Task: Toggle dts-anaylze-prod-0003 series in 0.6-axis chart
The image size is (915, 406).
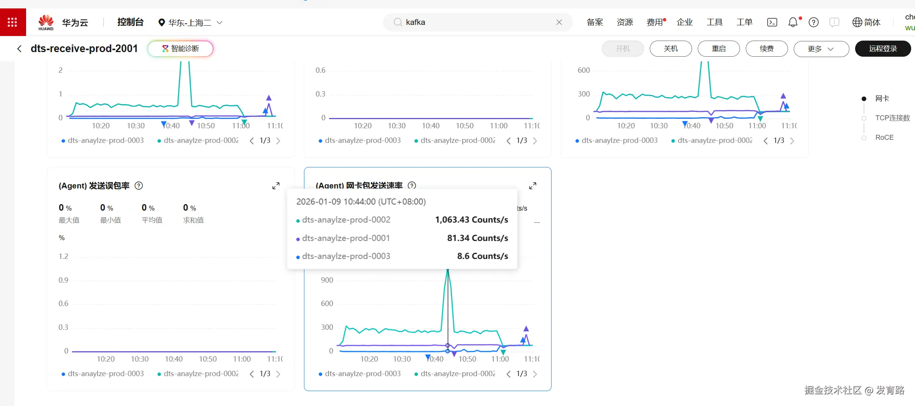Action: click(x=360, y=141)
